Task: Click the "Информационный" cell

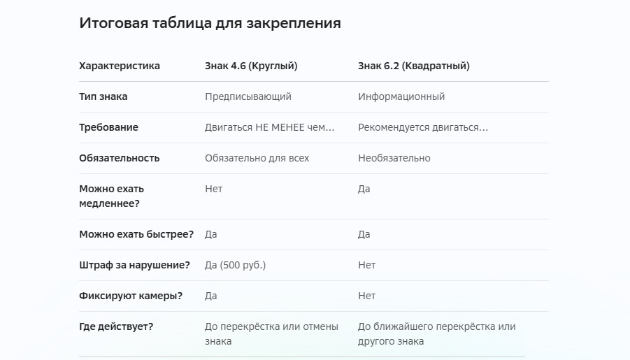Action: coord(401,97)
